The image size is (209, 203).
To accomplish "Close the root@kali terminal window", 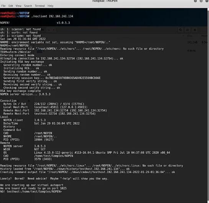I will click(207, 1).
